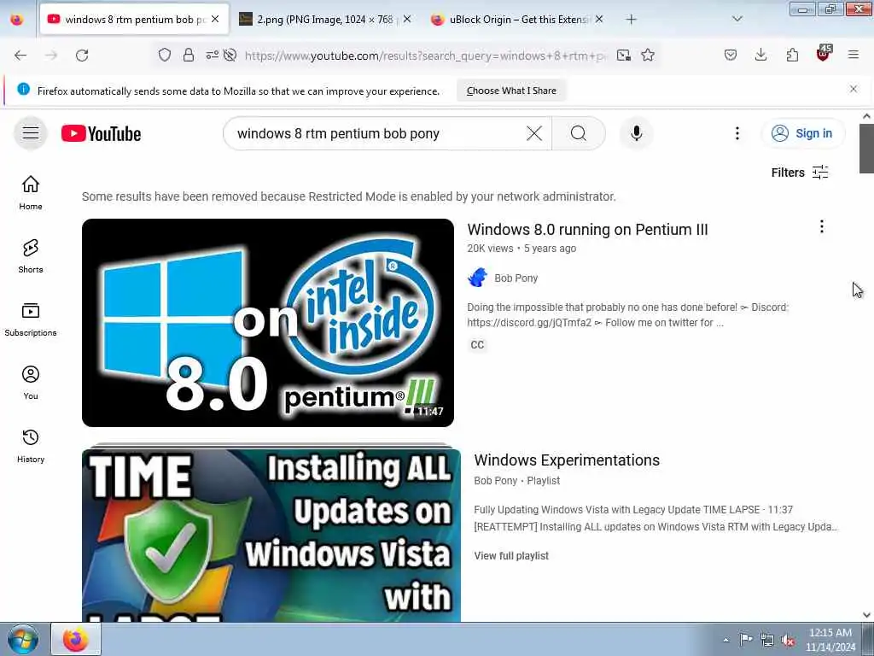874x656 pixels.
Task: Click the Firefox taskbar button
Action: 76,640
